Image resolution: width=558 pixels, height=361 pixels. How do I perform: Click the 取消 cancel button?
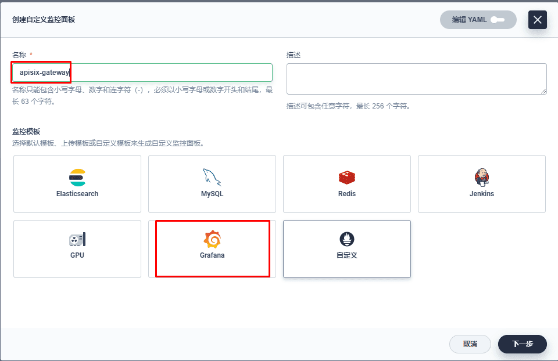470,344
